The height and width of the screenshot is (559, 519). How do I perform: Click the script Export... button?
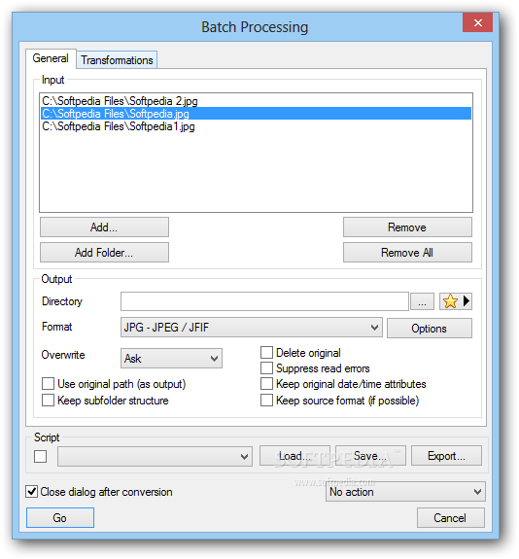point(446,456)
